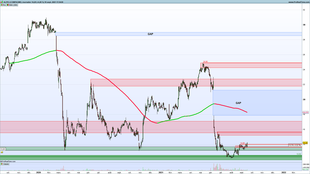Click the 32 value on price axis
This screenshot has width=310, height=174.
pos(304,10)
